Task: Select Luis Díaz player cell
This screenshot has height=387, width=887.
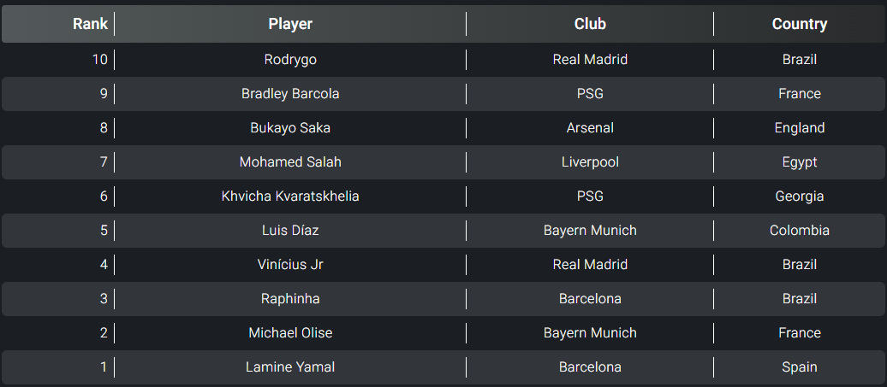Action: click(290, 231)
